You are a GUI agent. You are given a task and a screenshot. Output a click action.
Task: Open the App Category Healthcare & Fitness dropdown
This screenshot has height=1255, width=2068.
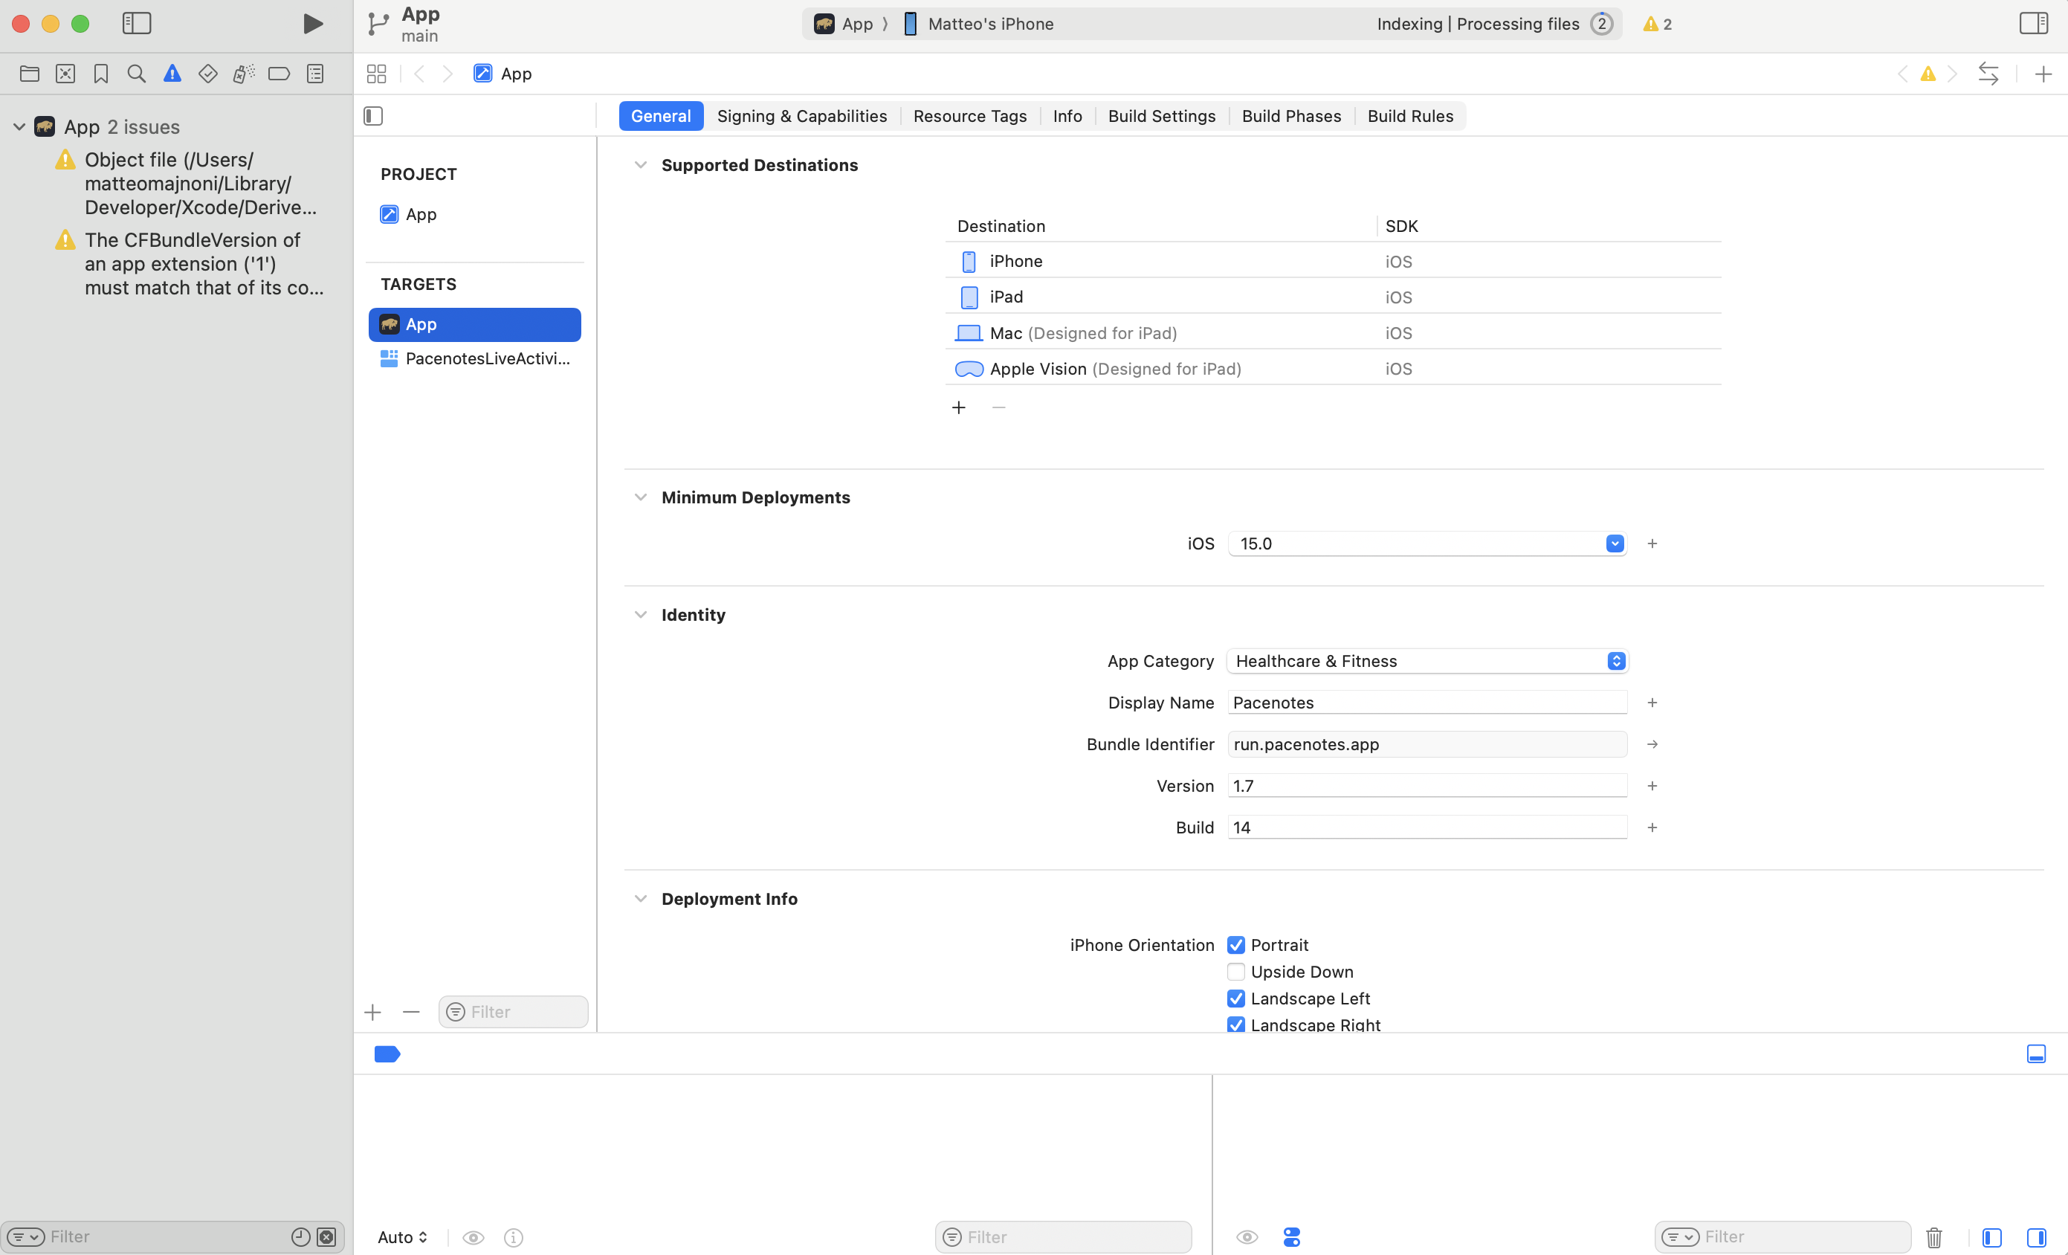click(x=1426, y=662)
